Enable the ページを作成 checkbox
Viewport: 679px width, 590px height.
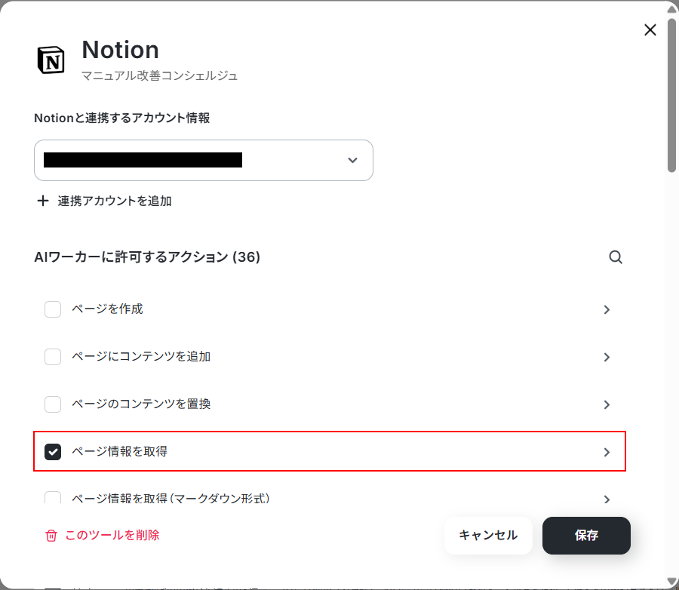[x=53, y=309]
